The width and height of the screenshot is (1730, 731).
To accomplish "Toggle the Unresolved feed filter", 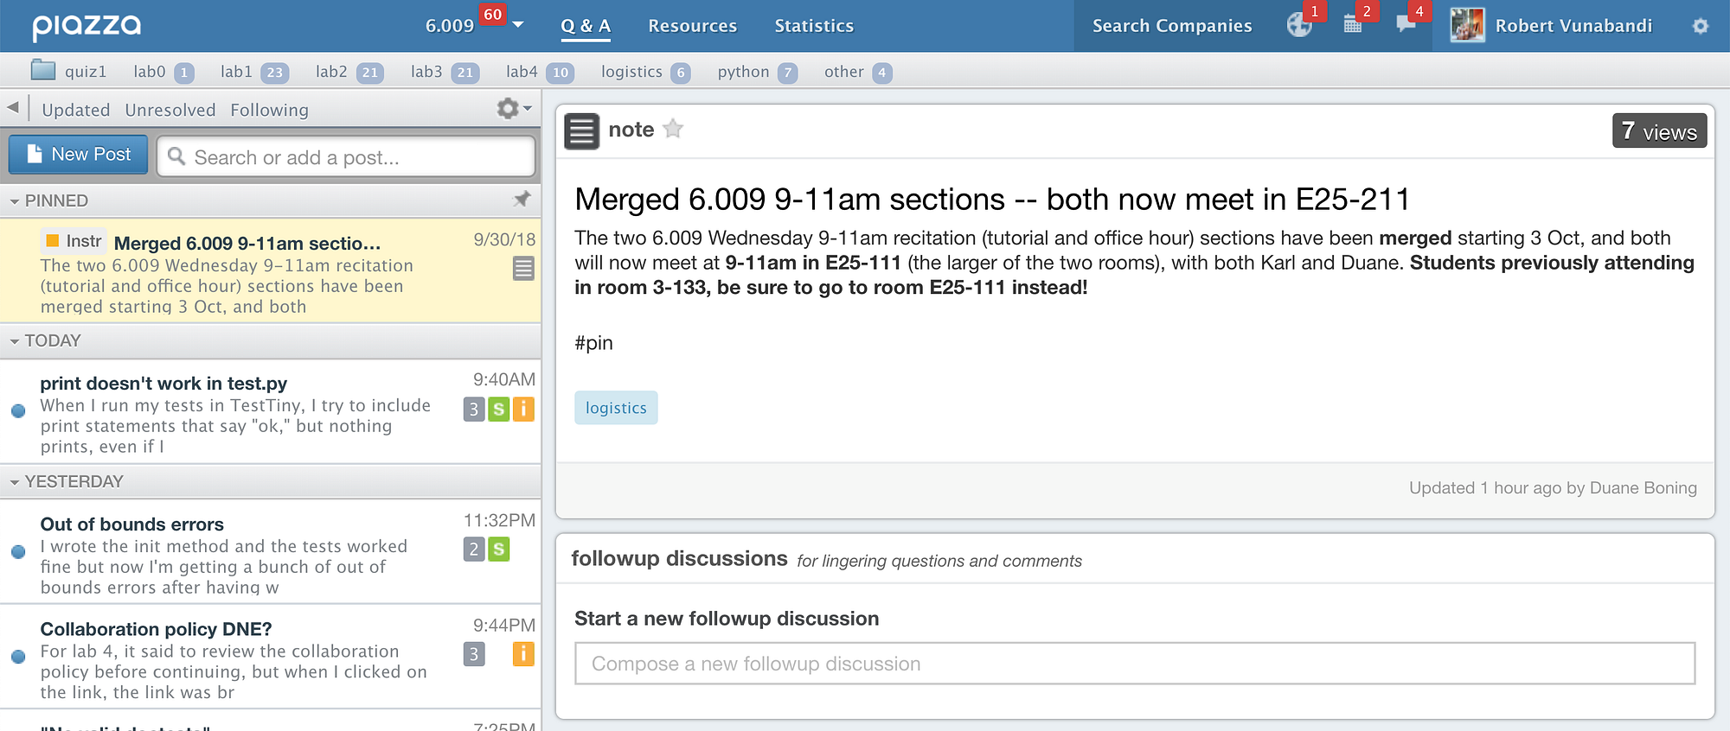I will [170, 110].
